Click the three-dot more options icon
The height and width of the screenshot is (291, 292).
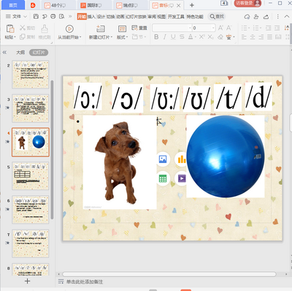277,17
